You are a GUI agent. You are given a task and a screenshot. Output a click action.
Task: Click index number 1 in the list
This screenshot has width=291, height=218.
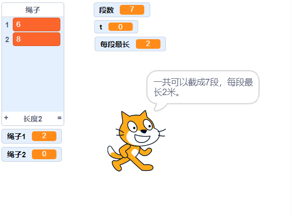[x=7, y=24]
